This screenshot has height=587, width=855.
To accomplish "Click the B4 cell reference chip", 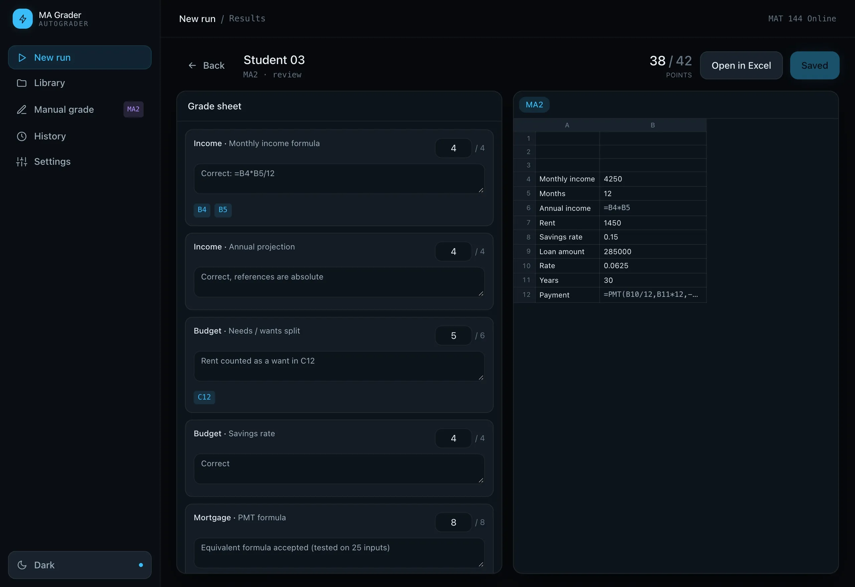I will click(x=202, y=210).
